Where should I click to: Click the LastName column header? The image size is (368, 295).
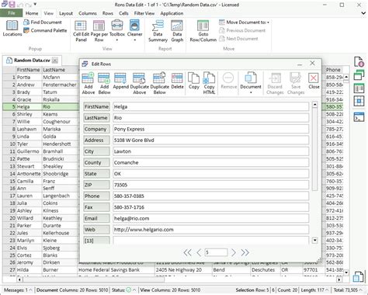click(60, 70)
